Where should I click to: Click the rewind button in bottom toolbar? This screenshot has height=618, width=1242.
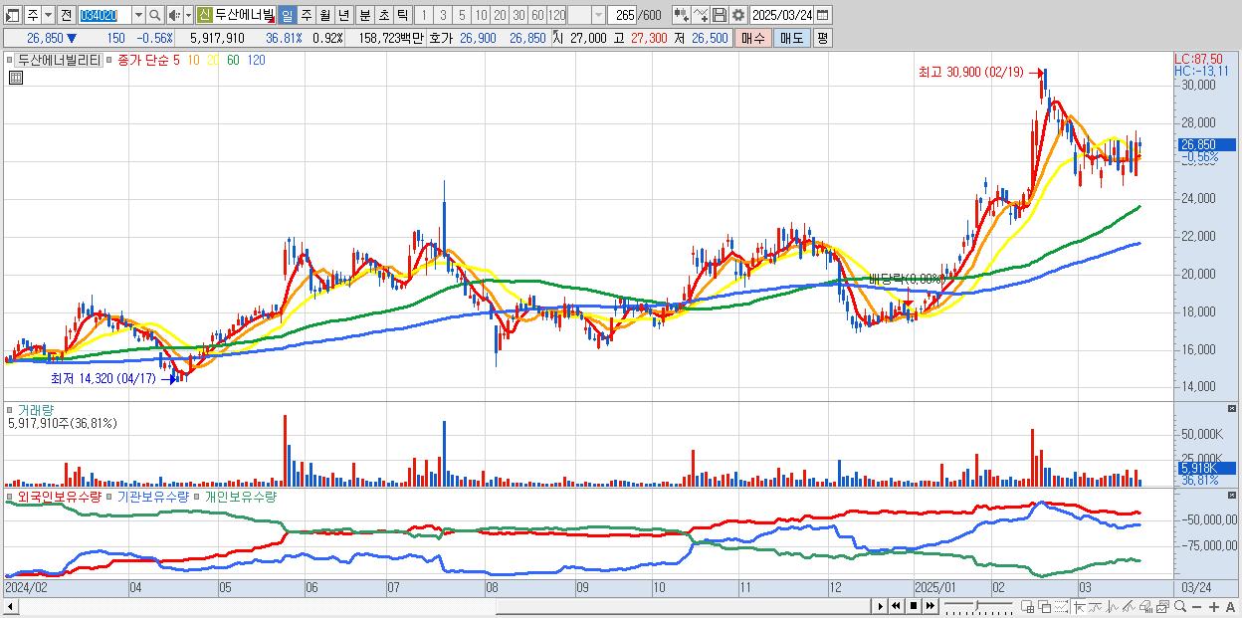896,606
